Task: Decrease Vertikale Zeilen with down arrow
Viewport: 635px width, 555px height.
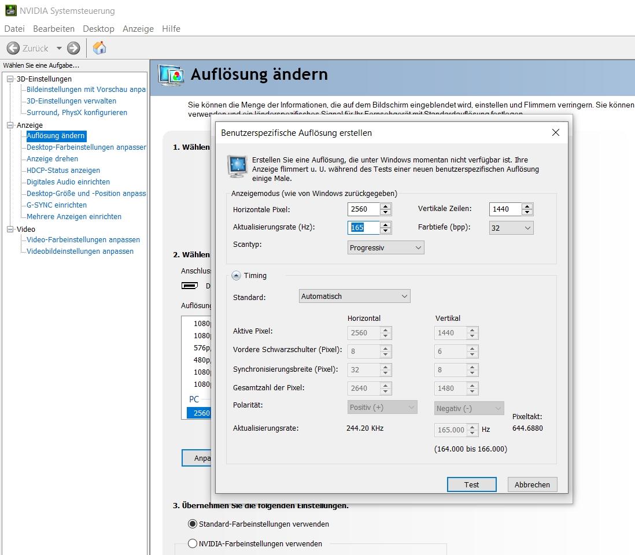Action: [x=527, y=213]
